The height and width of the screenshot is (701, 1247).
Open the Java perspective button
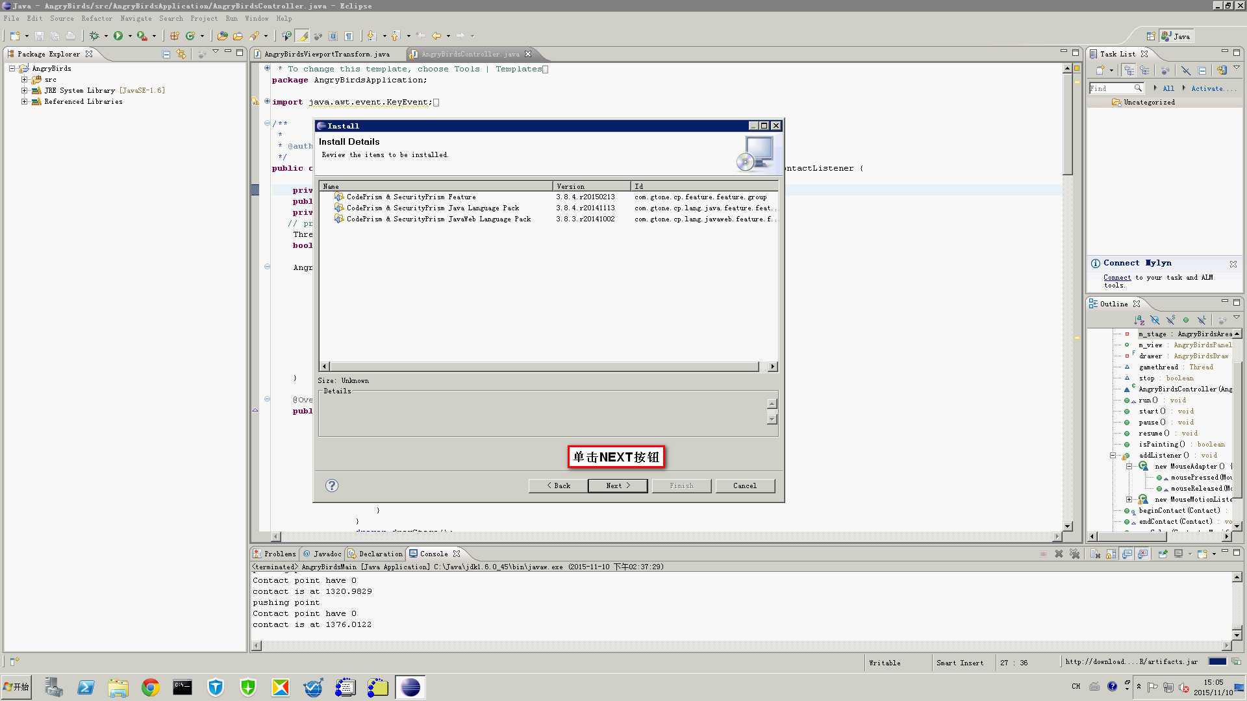coord(1176,36)
